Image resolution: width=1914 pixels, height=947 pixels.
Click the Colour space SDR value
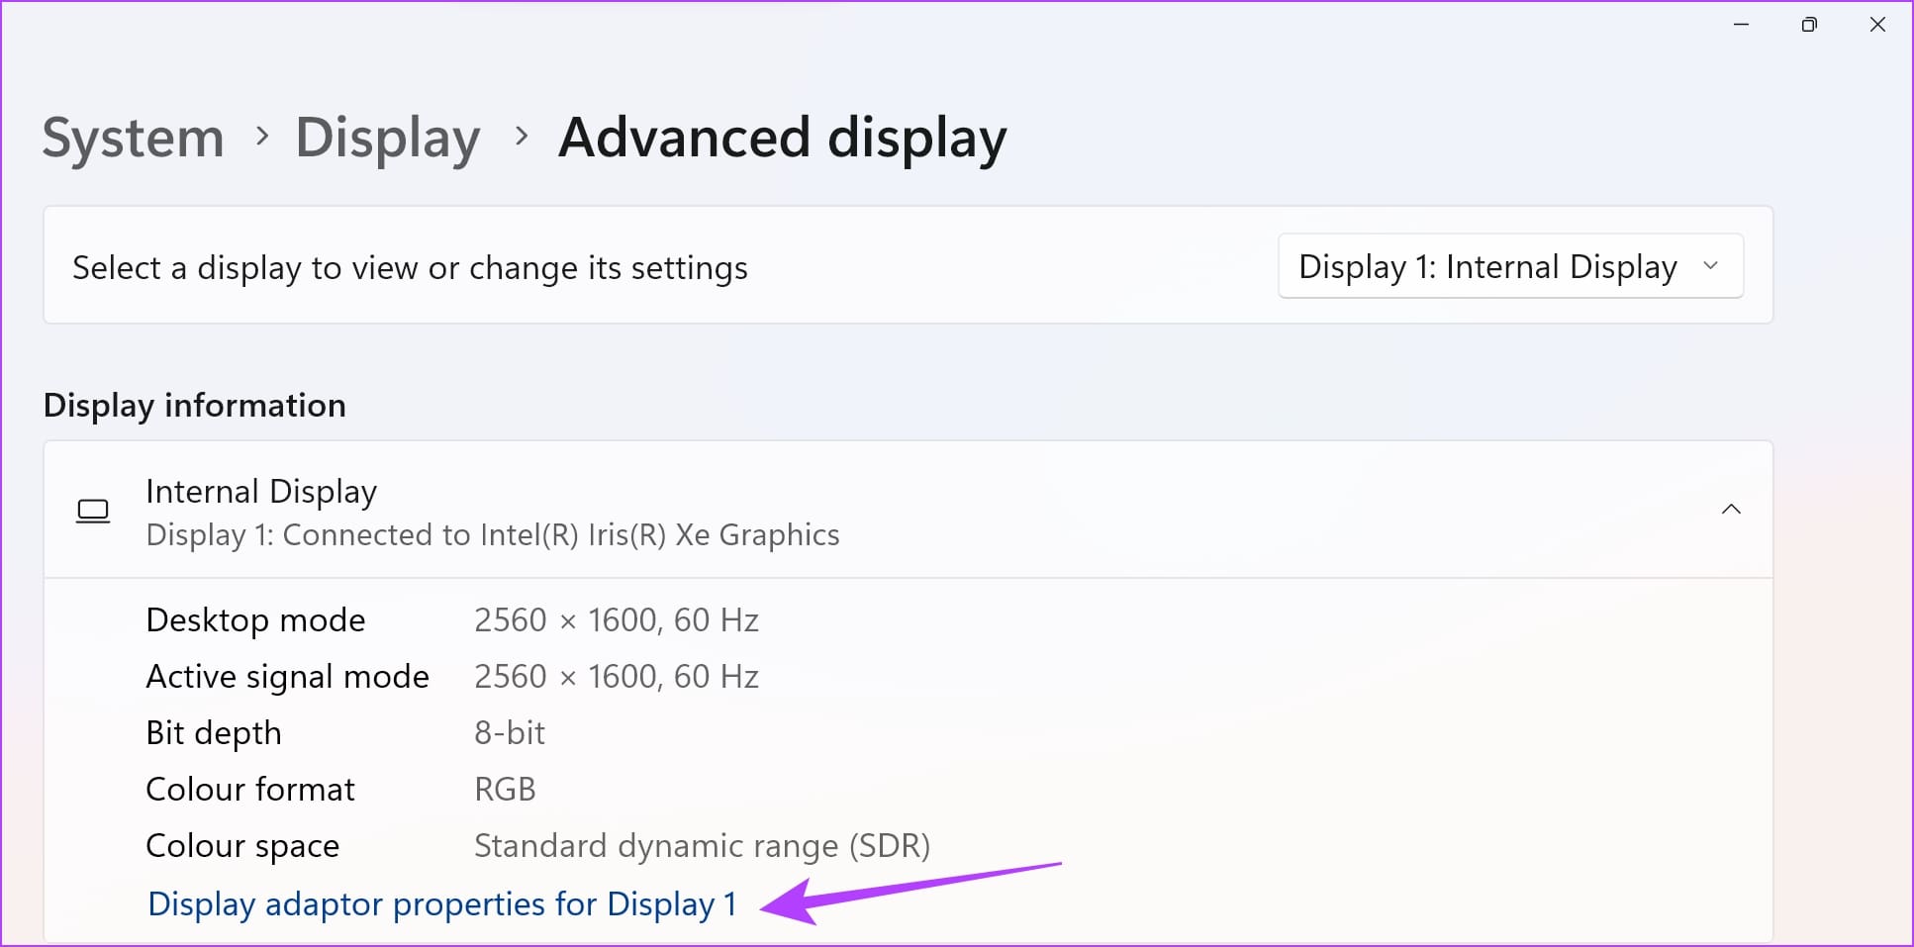point(702,845)
